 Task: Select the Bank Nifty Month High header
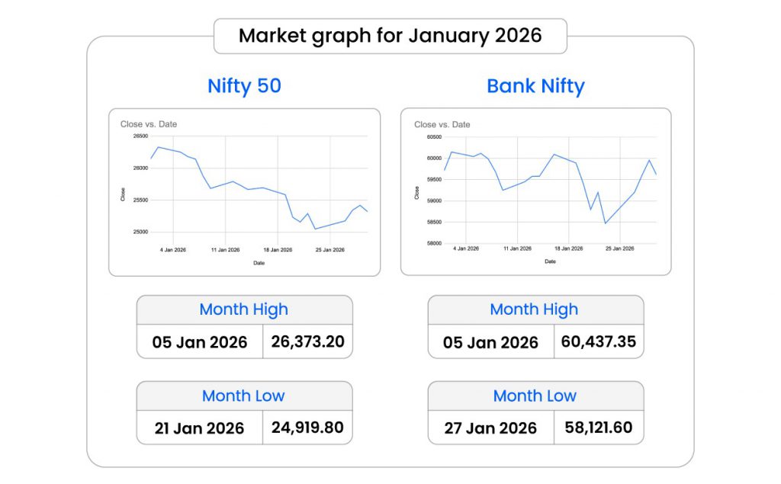click(535, 309)
